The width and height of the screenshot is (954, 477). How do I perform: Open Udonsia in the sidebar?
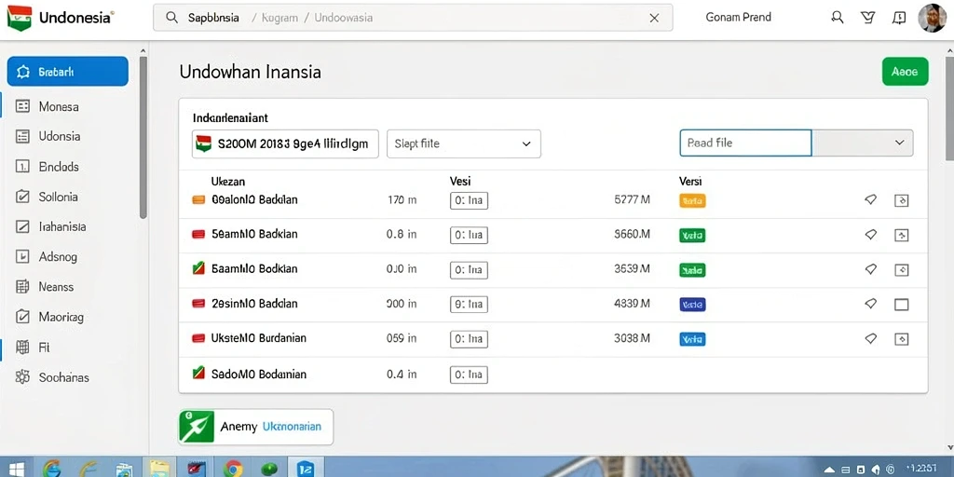click(x=60, y=136)
